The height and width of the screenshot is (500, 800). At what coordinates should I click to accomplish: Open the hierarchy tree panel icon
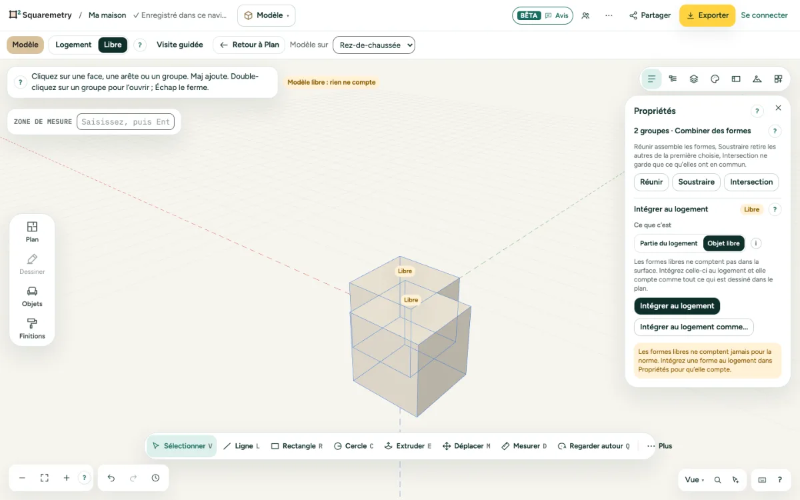pyautogui.click(x=673, y=79)
